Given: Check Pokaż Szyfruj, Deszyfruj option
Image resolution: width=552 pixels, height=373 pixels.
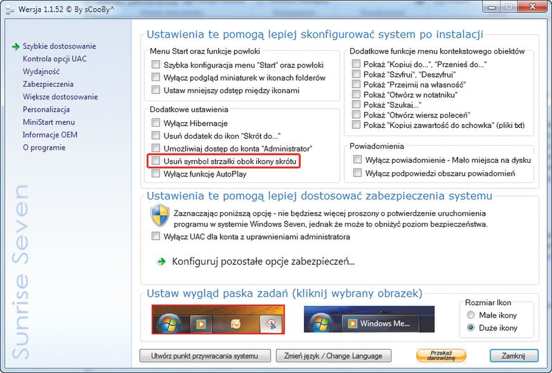Looking at the screenshot, I should (x=357, y=74).
